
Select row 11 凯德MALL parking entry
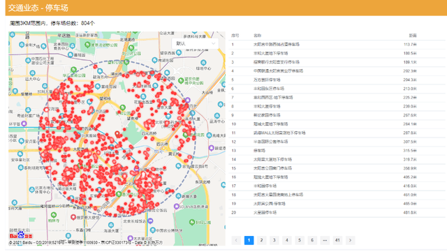pyautogui.click(x=337, y=133)
